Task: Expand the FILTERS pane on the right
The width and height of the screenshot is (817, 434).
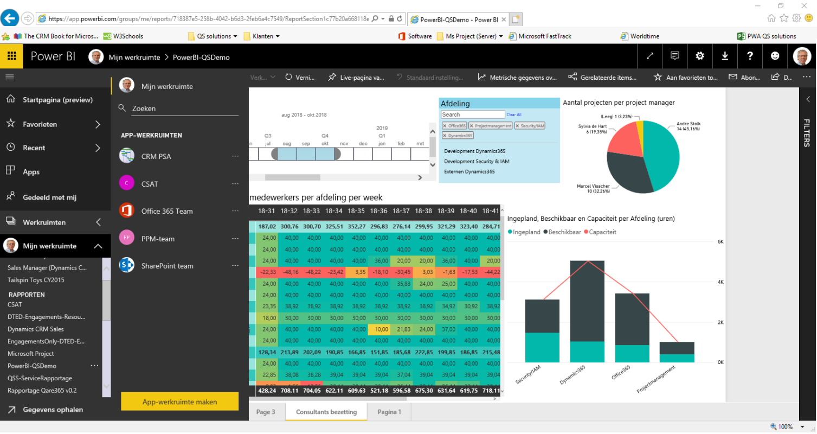Action: 808,99
